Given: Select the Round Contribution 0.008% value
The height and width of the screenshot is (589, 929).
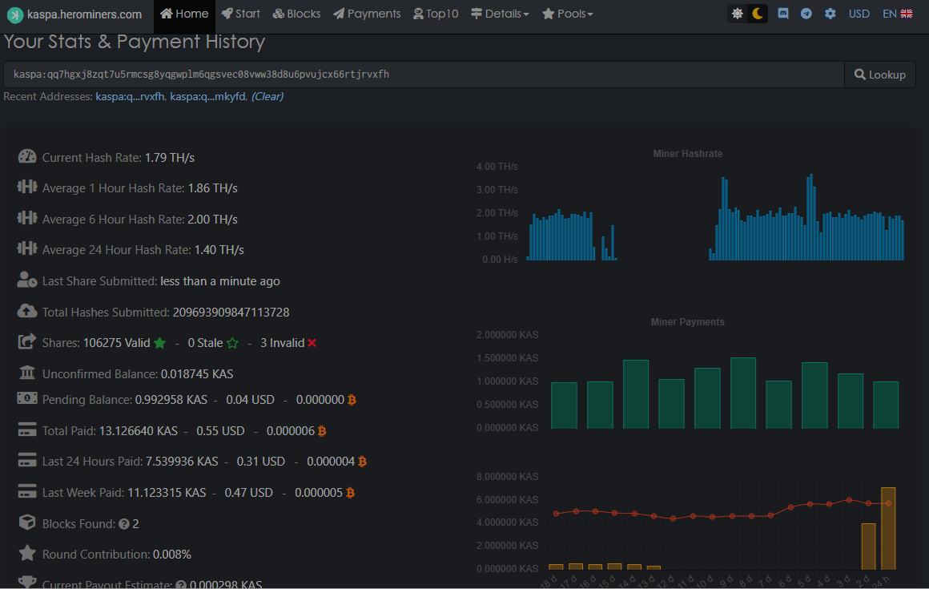Looking at the screenshot, I should pyautogui.click(x=172, y=555).
